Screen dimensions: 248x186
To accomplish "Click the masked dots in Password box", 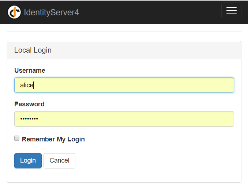I will (29, 119).
